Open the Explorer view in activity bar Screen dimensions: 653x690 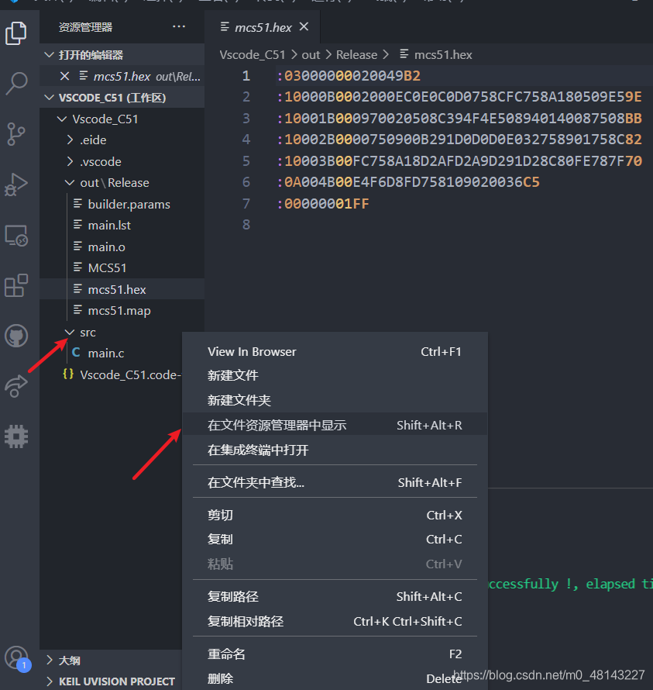click(16, 33)
